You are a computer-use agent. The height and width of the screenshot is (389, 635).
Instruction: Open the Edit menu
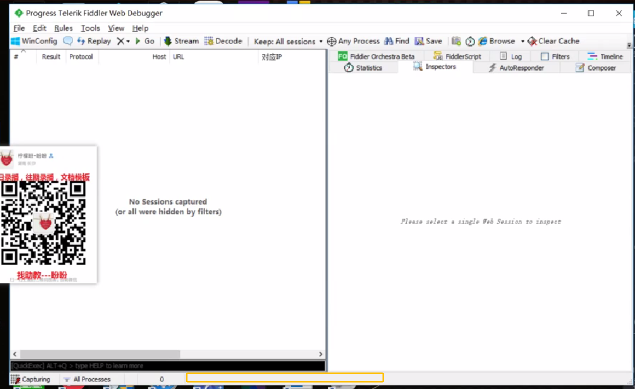click(x=39, y=28)
